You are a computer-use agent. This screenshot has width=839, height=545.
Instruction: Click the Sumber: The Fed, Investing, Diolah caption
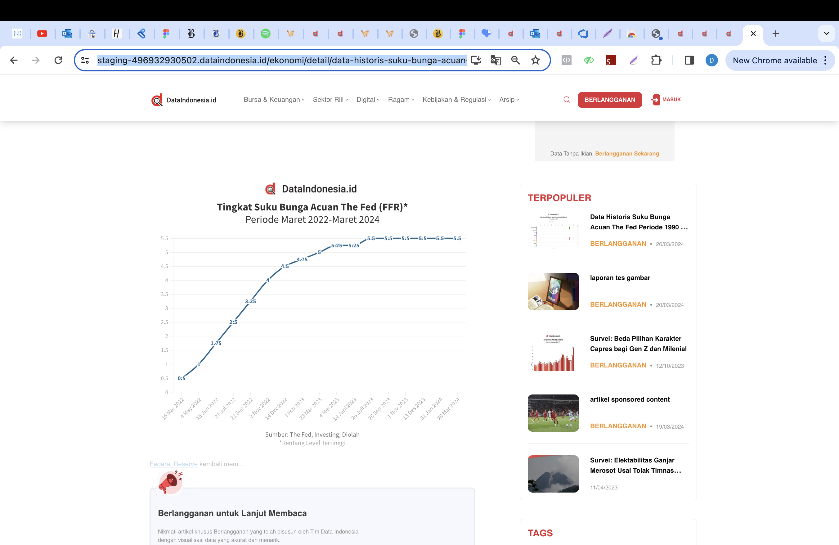point(312,435)
